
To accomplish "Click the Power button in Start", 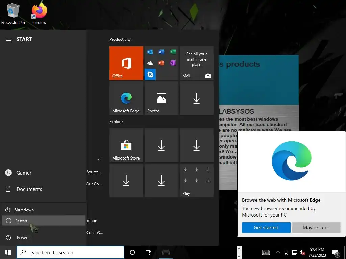I will (43, 238).
